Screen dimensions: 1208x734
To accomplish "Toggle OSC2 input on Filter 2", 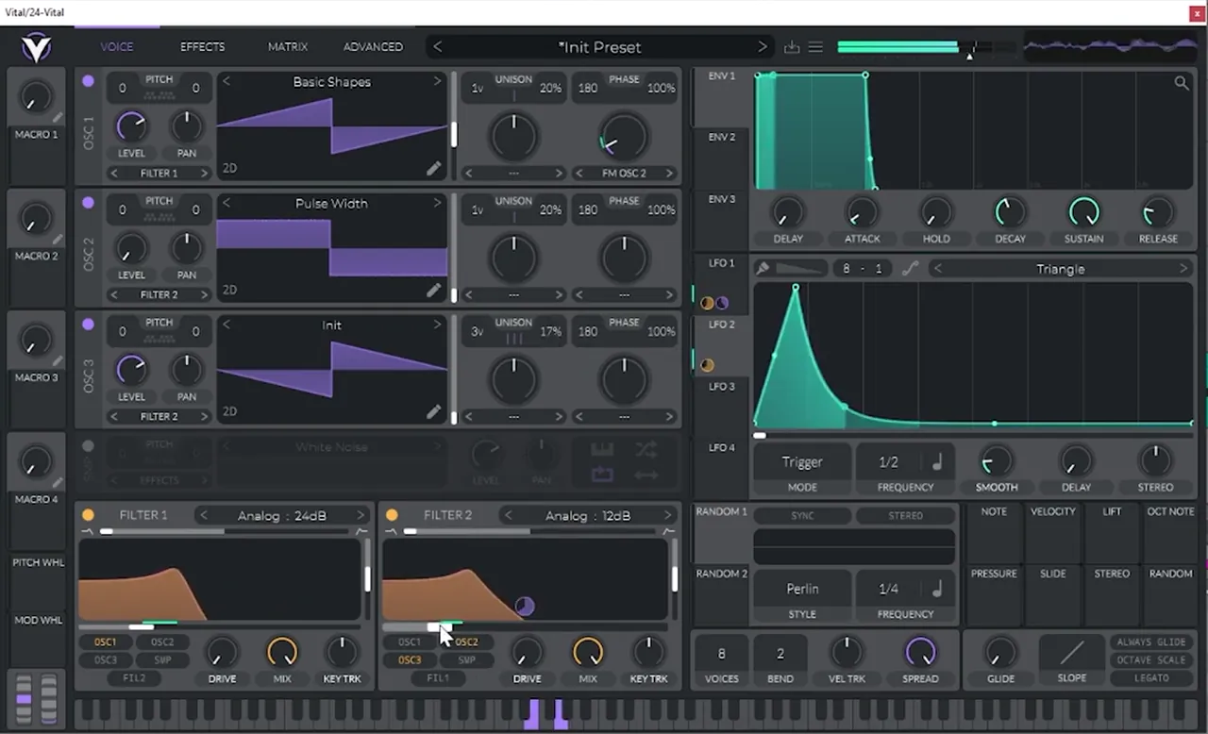I will coord(467,642).
